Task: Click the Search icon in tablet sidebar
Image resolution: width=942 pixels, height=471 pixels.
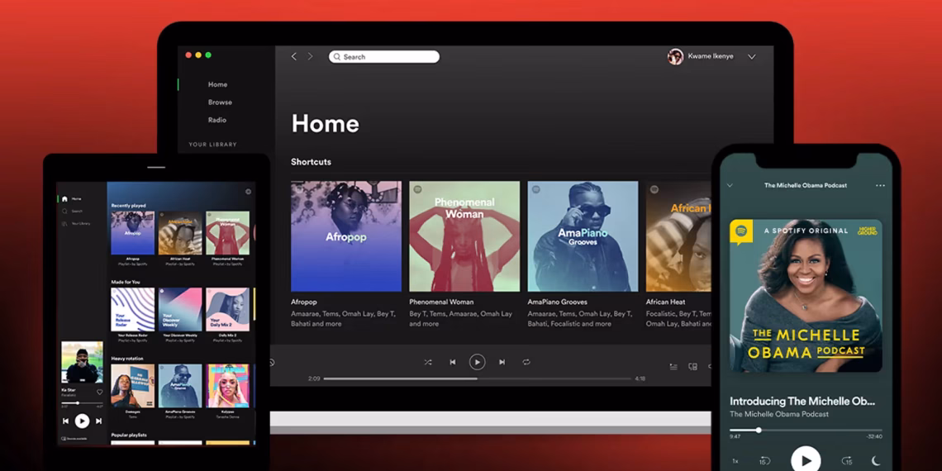Action: [x=65, y=212]
